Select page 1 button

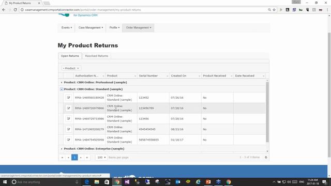(74, 157)
